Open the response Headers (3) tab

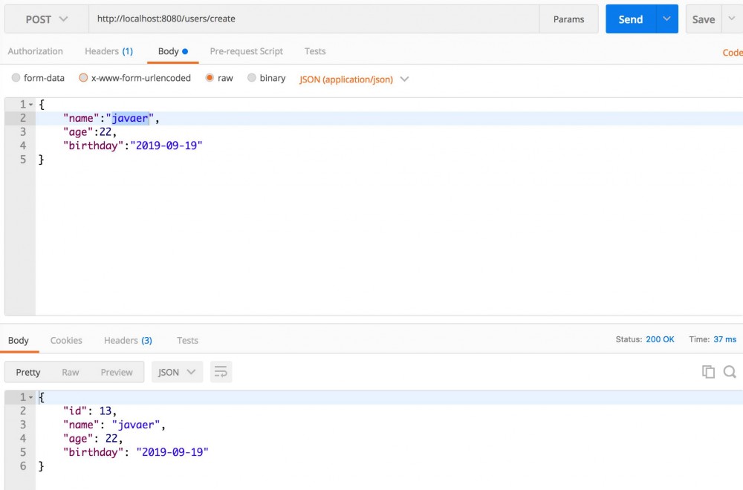coord(128,340)
